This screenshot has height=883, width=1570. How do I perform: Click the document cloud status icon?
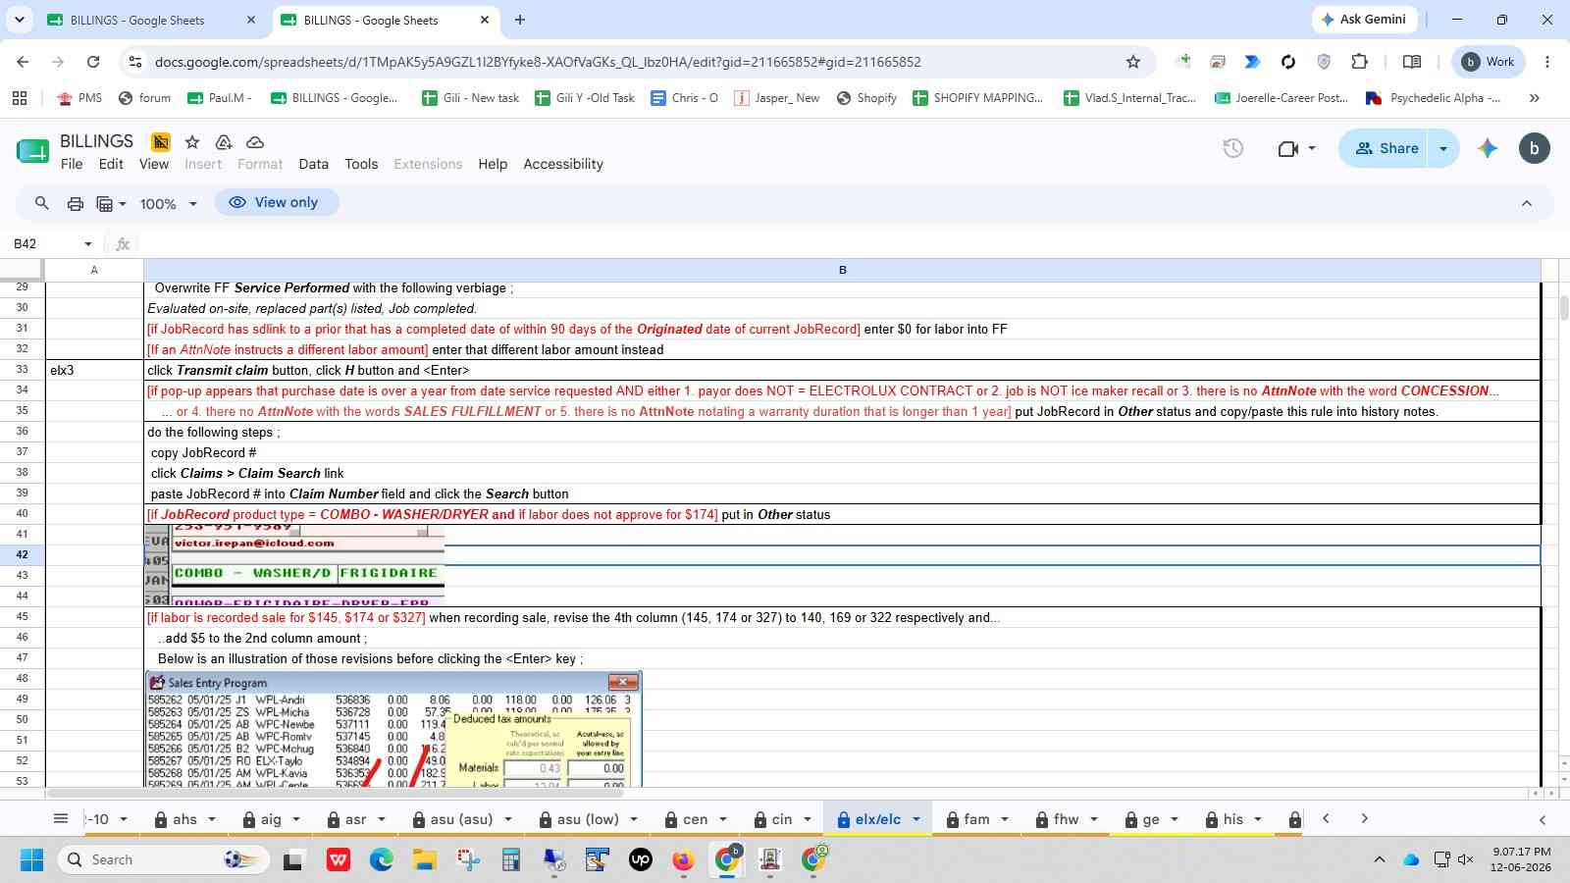click(x=255, y=142)
